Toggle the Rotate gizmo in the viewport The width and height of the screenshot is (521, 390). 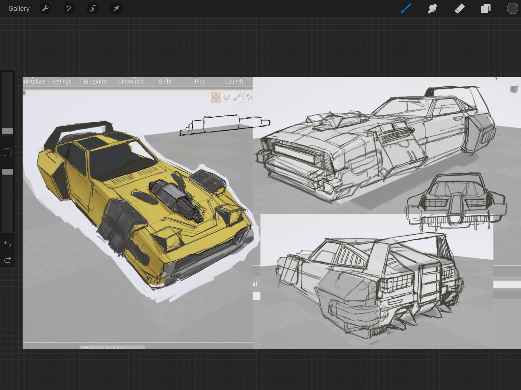coord(227,97)
